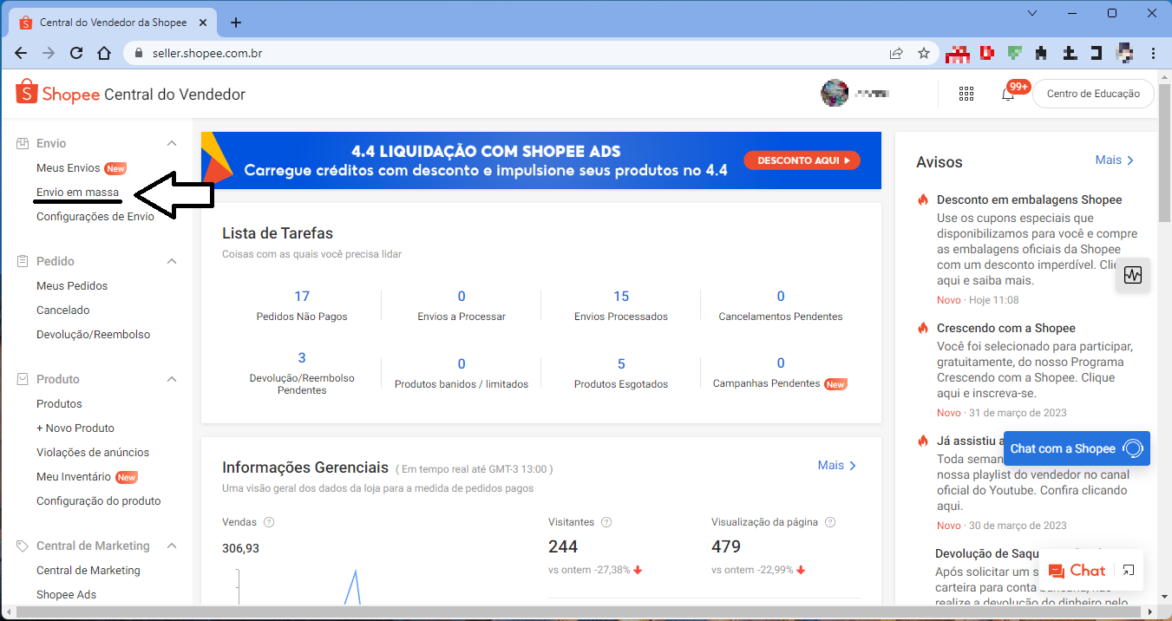
Task: Open Desconto em embalagens Shopee notice
Action: click(x=1029, y=199)
